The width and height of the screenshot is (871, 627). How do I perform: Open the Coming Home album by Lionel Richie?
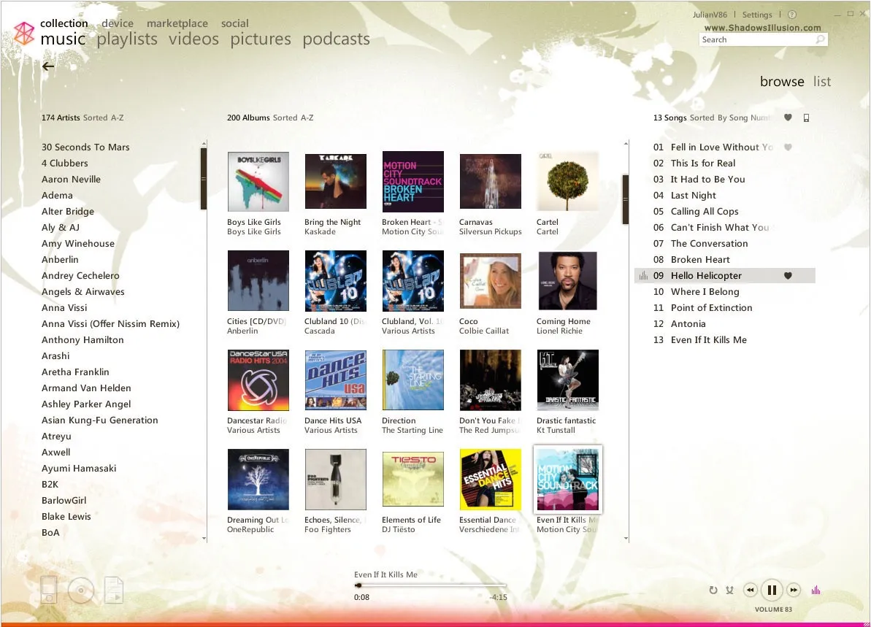[x=567, y=280]
